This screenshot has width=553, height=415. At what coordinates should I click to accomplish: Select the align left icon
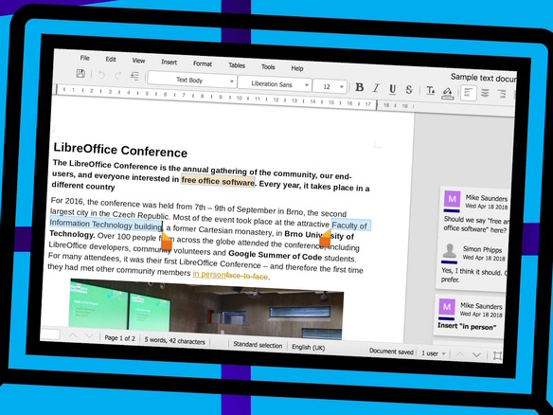click(x=469, y=93)
